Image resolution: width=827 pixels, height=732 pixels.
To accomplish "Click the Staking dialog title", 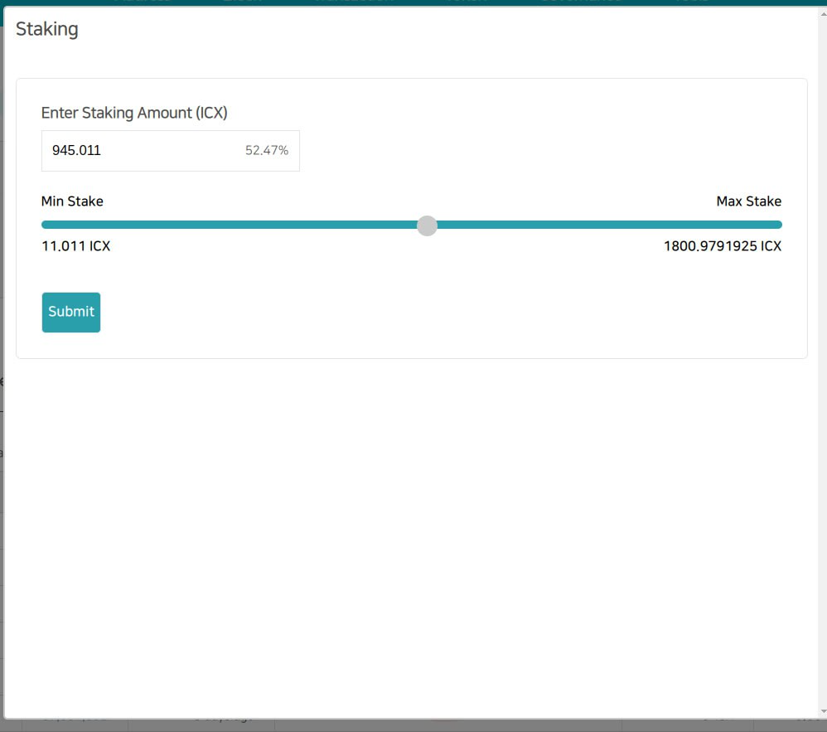I will click(x=47, y=29).
